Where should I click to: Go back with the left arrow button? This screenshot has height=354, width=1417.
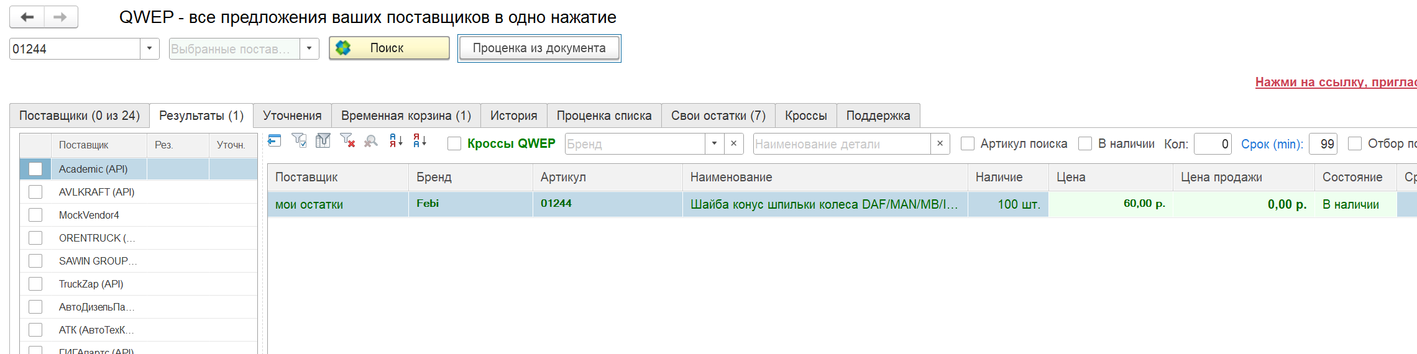click(x=27, y=17)
